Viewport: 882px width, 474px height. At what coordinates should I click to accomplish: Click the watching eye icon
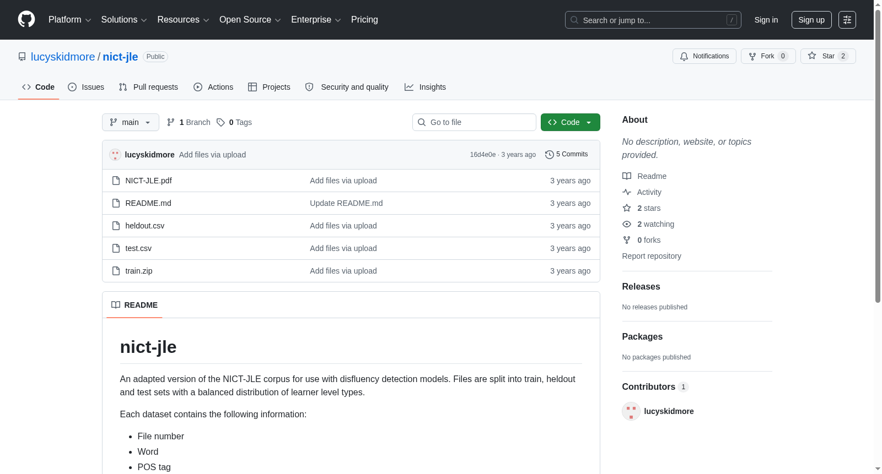click(x=627, y=224)
